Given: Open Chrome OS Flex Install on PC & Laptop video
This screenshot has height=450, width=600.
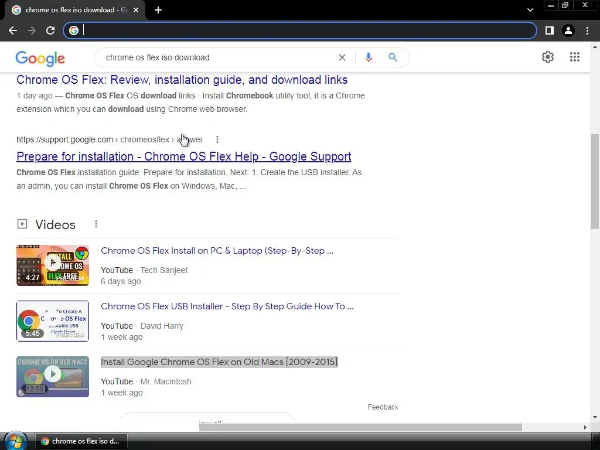Looking at the screenshot, I should click(217, 251).
